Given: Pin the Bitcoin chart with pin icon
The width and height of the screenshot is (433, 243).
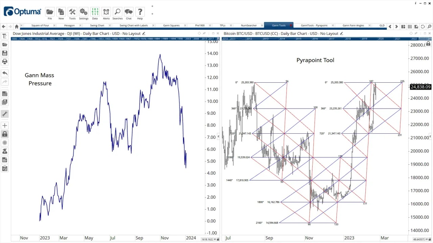Looking at the screenshot, I should click(x=415, y=33).
